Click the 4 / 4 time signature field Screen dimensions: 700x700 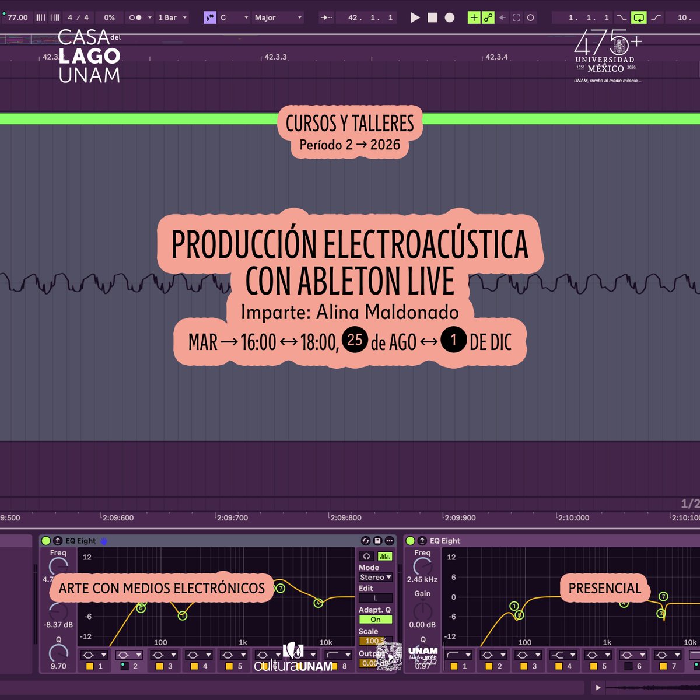[78, 17]
